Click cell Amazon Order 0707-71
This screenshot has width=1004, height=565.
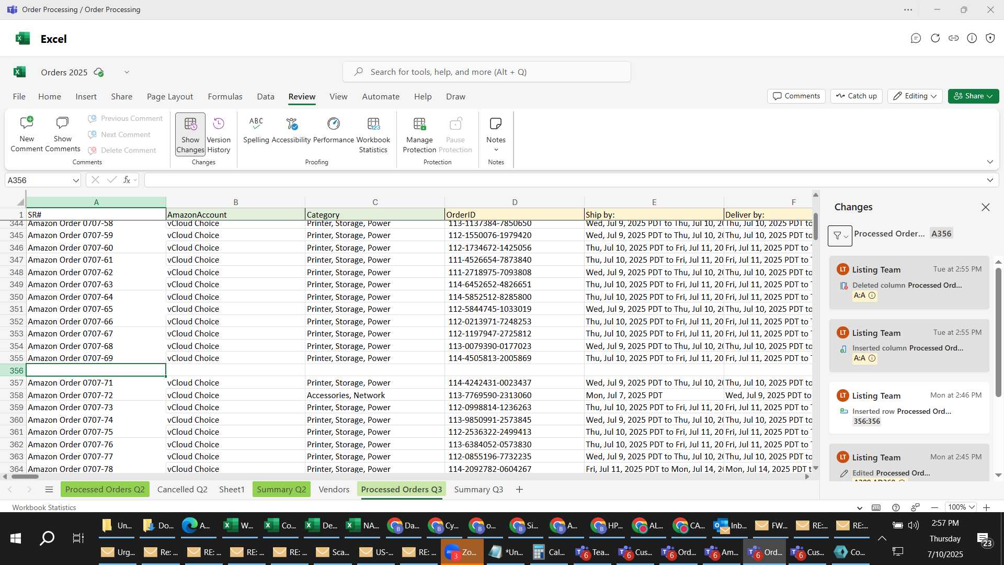click(96, 383)
